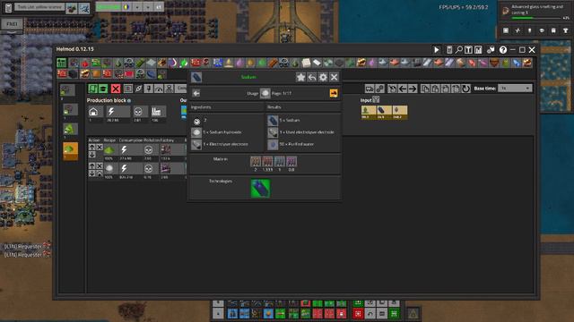The width and height of the screenshot is (574, 322).
Task: Open the gears-and-cube preferences icon in title bar
Action: point(491,50)
